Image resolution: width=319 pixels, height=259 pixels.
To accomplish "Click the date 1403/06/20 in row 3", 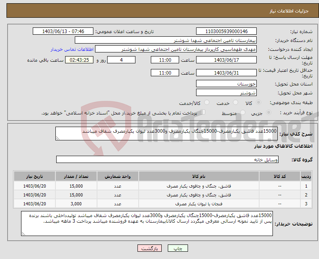I will click(x=35, y=204).
